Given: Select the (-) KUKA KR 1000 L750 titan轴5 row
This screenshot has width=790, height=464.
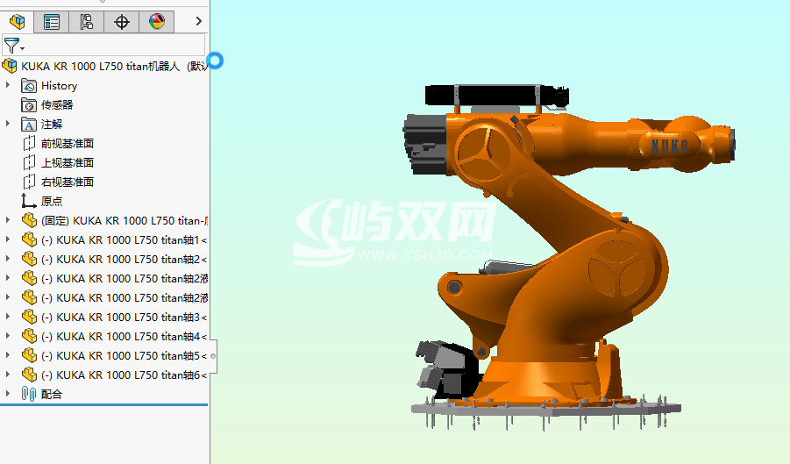Looking at the screenshot, I should point(124,356).
